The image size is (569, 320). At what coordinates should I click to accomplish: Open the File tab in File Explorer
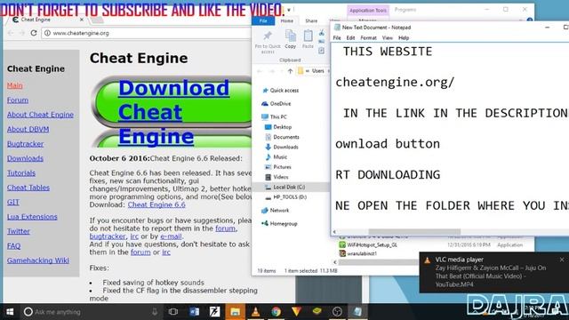pyautogui.click(x=263, y=20)
